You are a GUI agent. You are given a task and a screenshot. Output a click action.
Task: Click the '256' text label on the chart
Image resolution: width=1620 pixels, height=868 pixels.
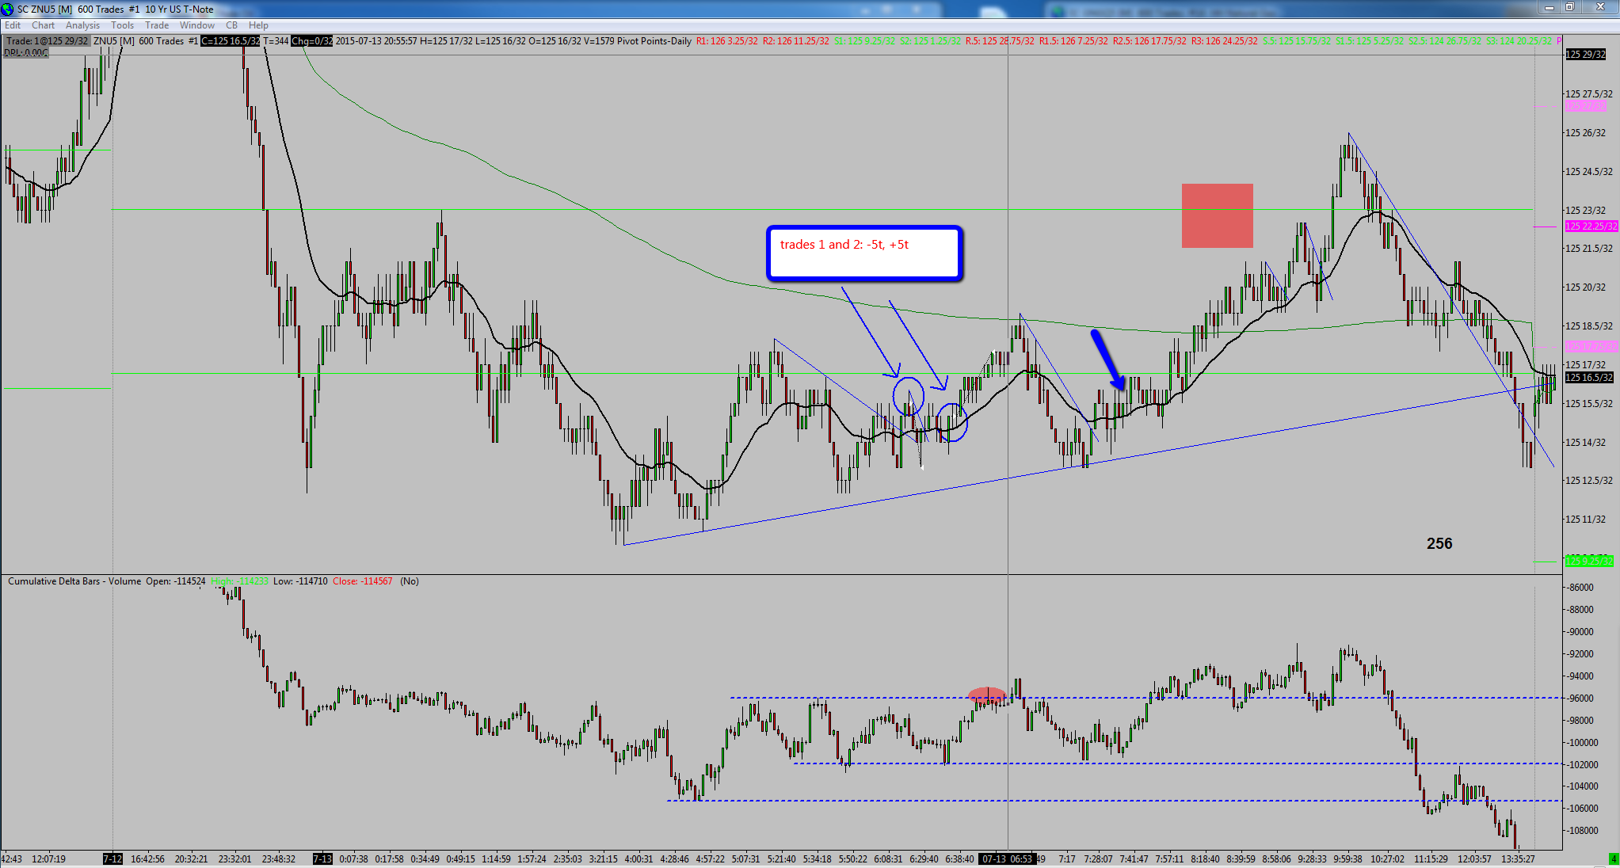click(x=1439, y=543)
